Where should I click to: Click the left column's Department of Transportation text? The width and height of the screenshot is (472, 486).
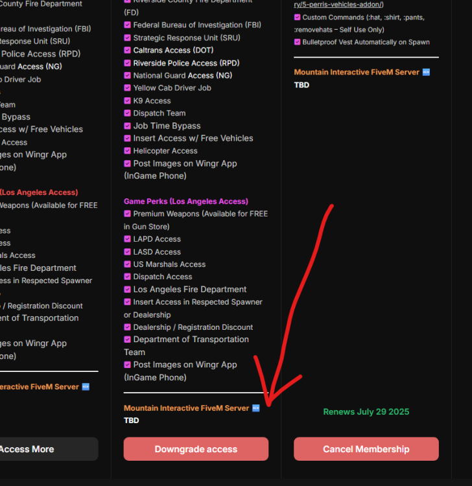[x=40, y=318]
